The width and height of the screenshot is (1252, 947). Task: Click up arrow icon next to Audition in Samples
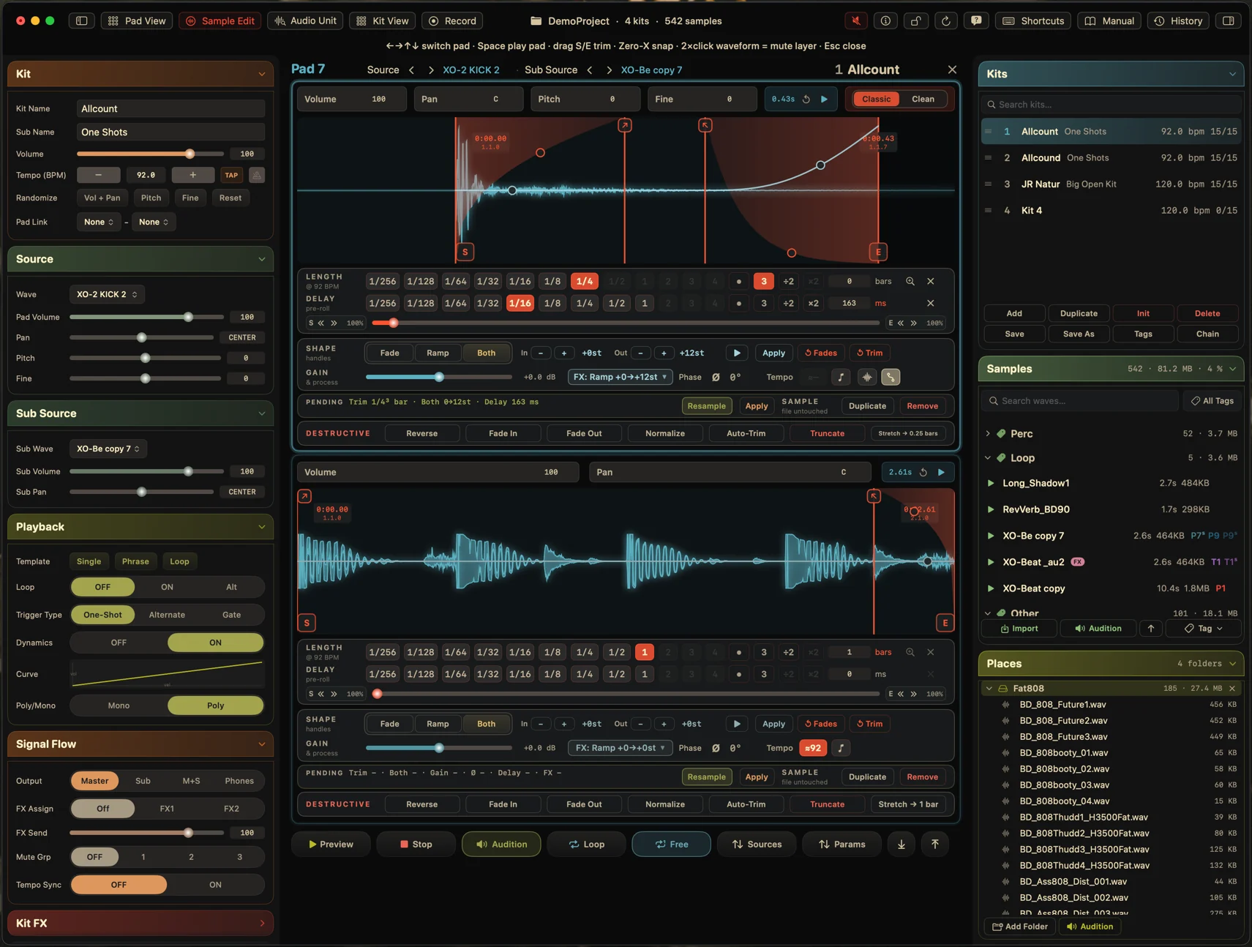coord(1151,628)
